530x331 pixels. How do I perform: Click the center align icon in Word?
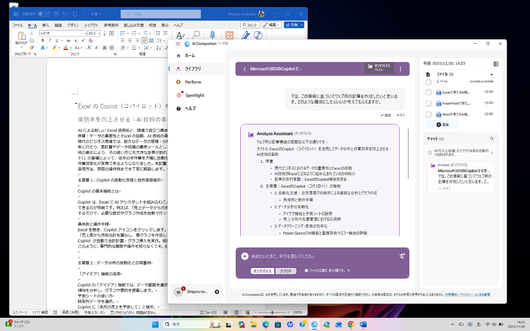coord(130,41)
